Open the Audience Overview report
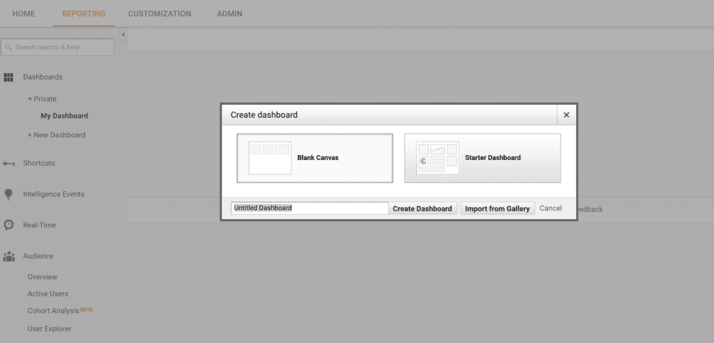 point(43,277)
